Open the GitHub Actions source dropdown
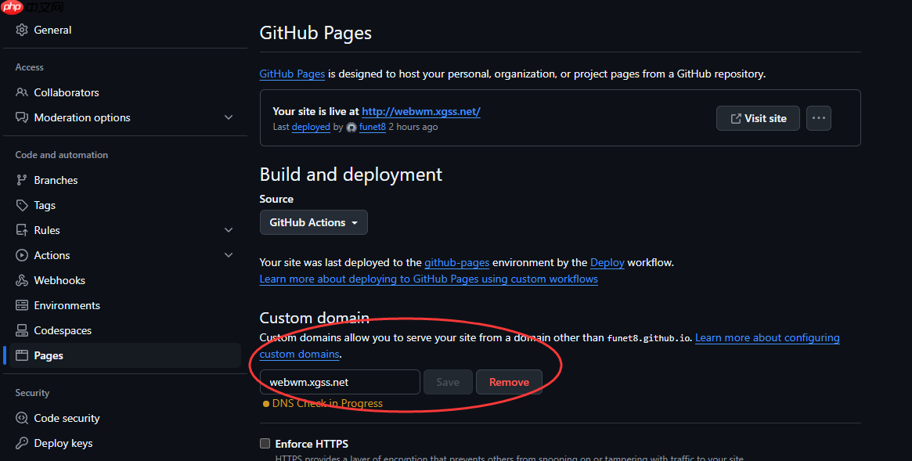912x461 pixels. [313, 222]
